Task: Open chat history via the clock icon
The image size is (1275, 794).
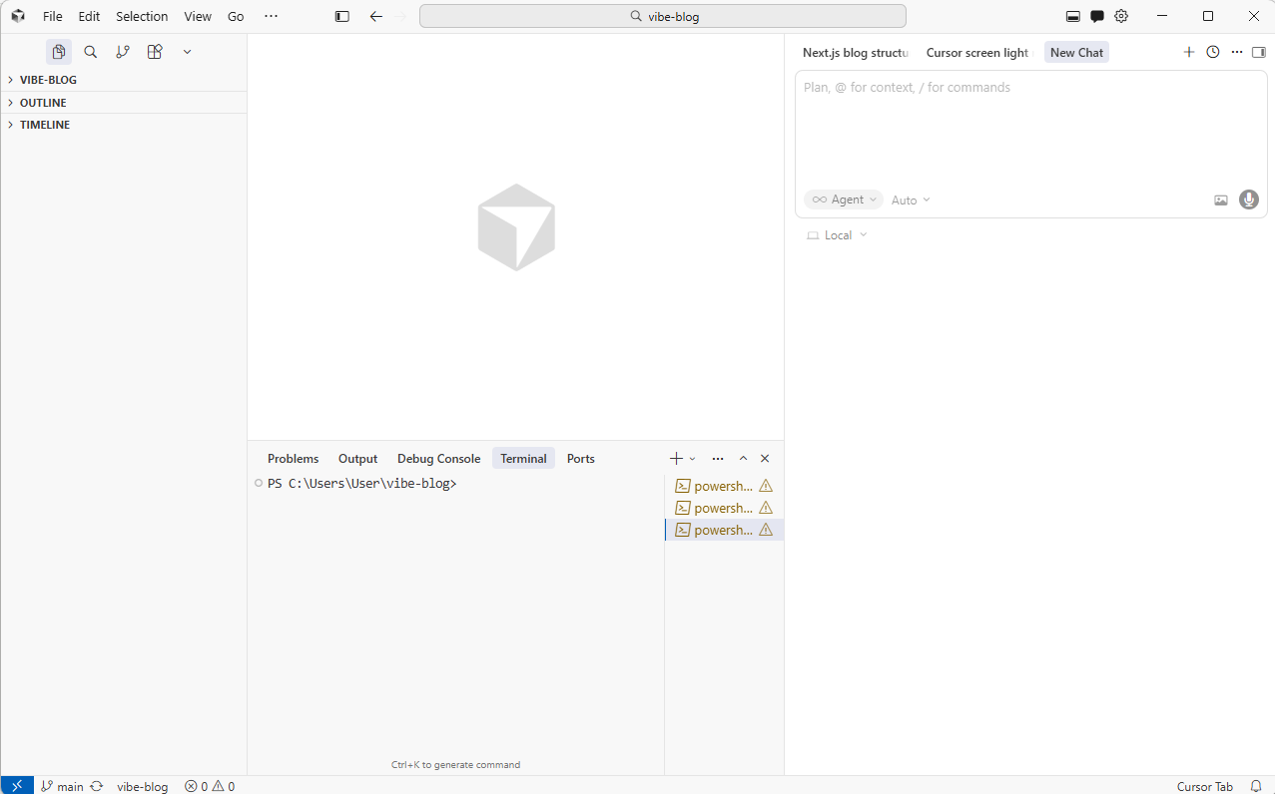Action: coord(1212,52)
